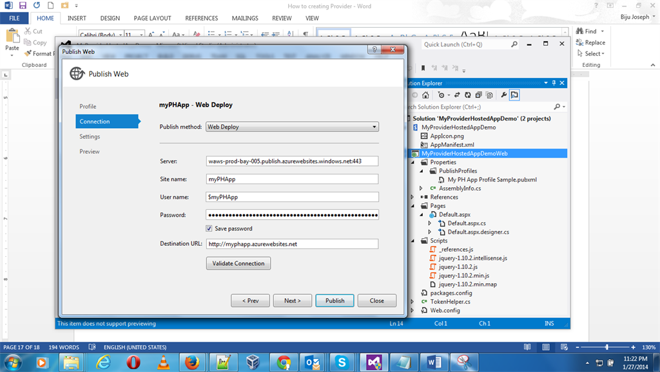Screen dimensions: 660x372
Task: Collapse the Properties folder node
Action: point(413,162)
